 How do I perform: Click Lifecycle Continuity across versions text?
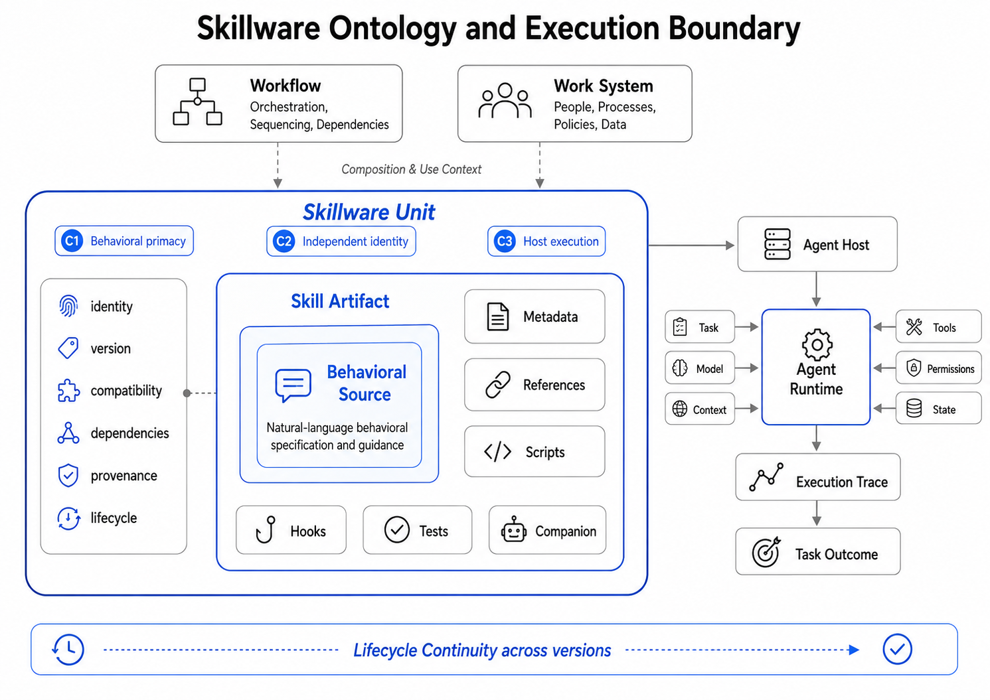coord(482,650)
